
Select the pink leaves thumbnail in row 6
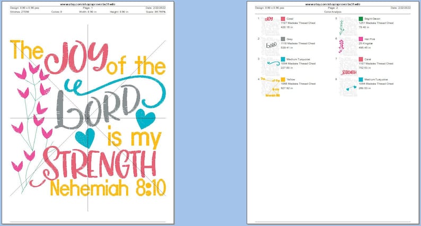tap(348, 46)
